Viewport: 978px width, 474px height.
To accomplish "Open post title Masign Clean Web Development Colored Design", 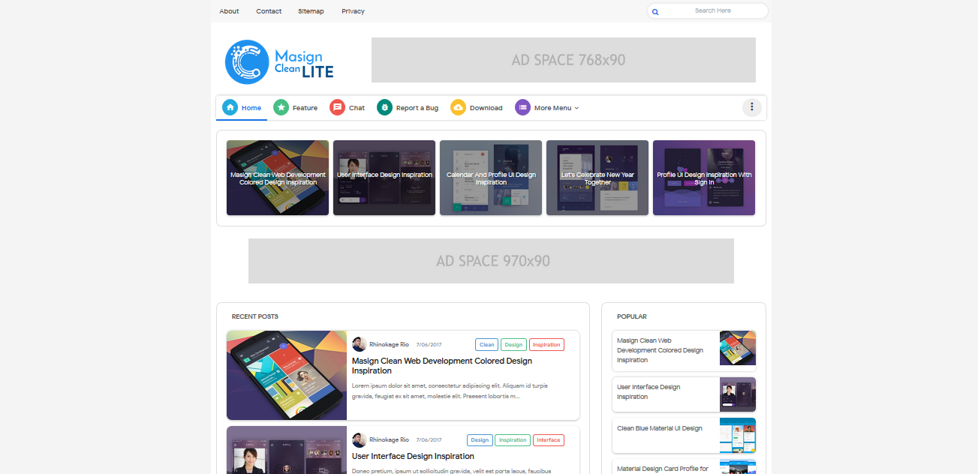I will tap(442, 366).
